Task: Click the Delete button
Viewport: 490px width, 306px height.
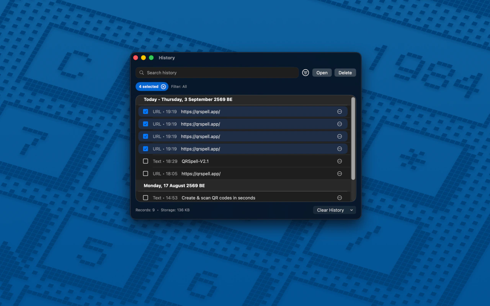Action: coord(345,73)
